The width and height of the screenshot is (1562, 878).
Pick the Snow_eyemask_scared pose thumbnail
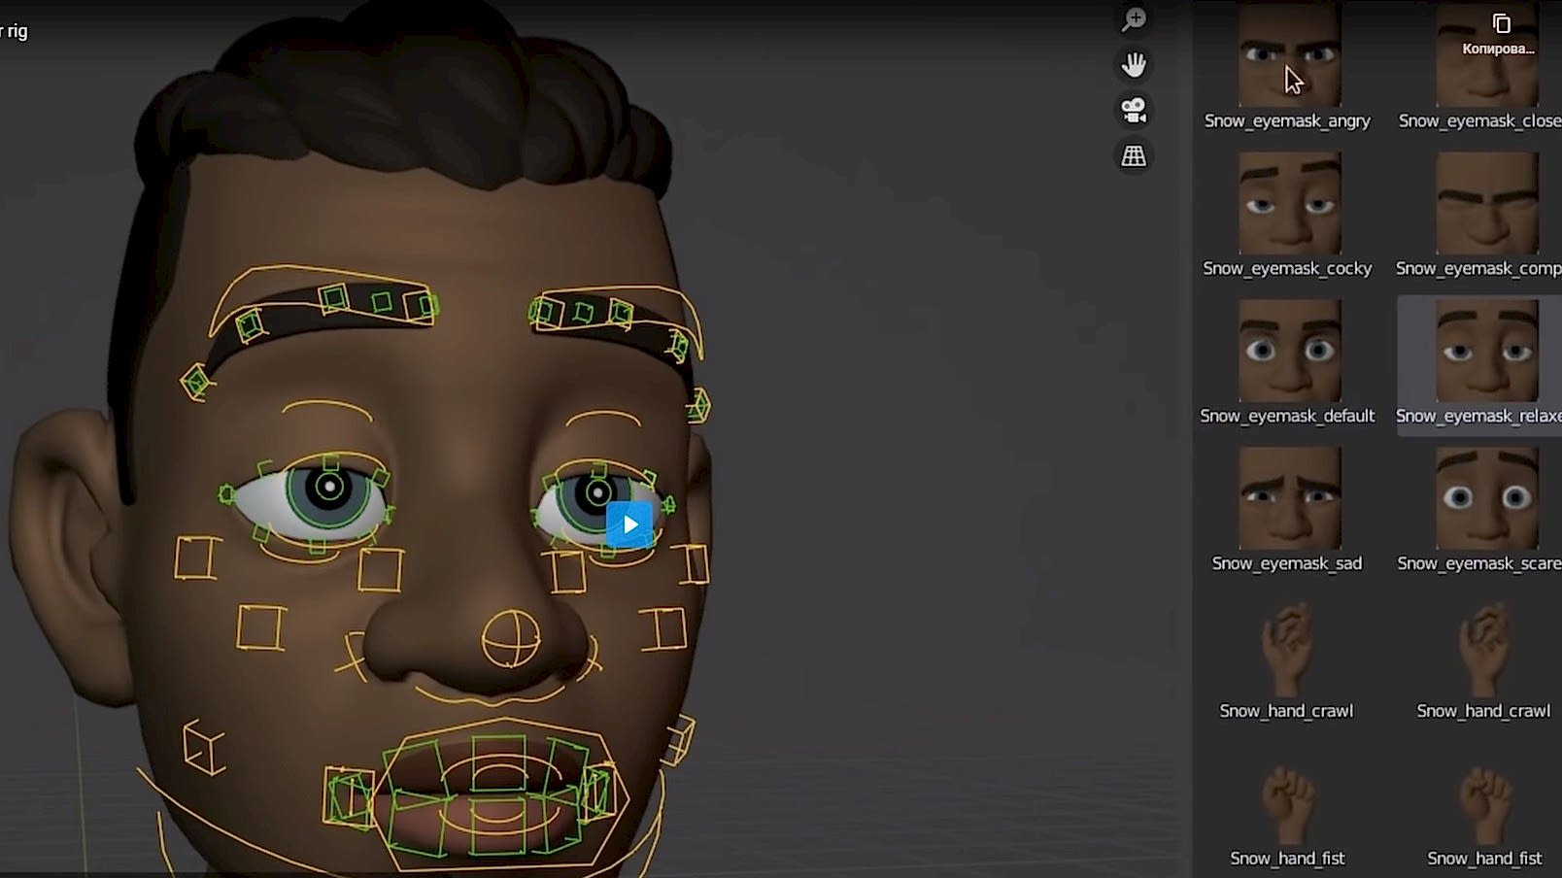[1486, 499]
